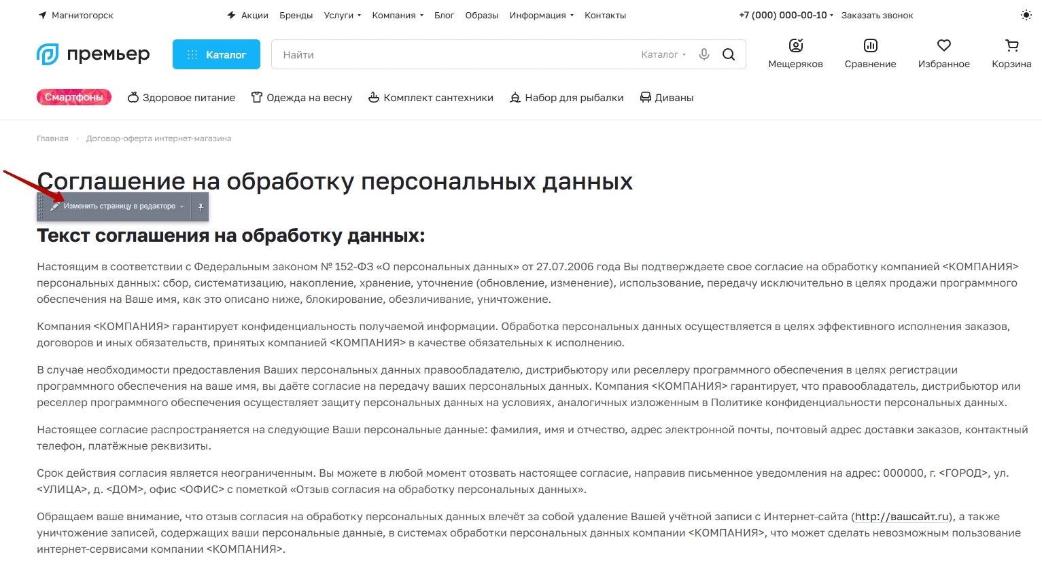Click the location arrow icon beside Магнитогорск
This screenshot has height=565, width=1042.
[x=42, y=15]
